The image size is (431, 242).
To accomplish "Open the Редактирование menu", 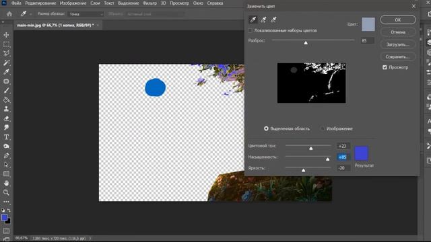I will 40,3.
